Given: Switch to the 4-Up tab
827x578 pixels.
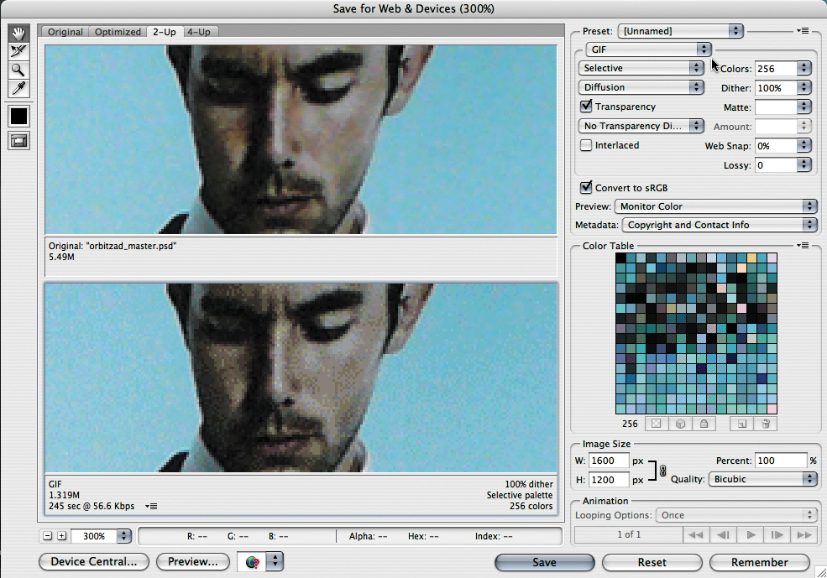Looking at the screenshot, I should click(x=198, y=32).
